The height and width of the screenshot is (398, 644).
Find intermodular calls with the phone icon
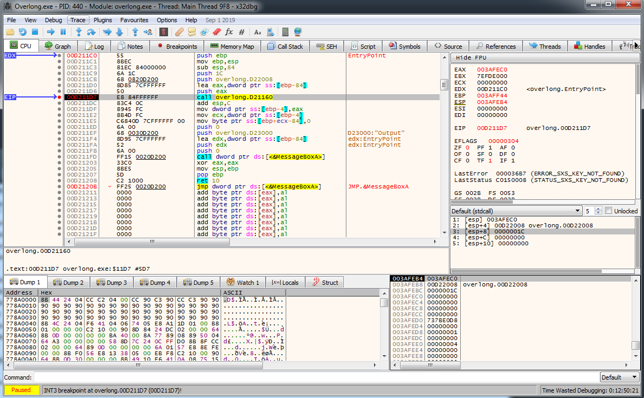271,32
